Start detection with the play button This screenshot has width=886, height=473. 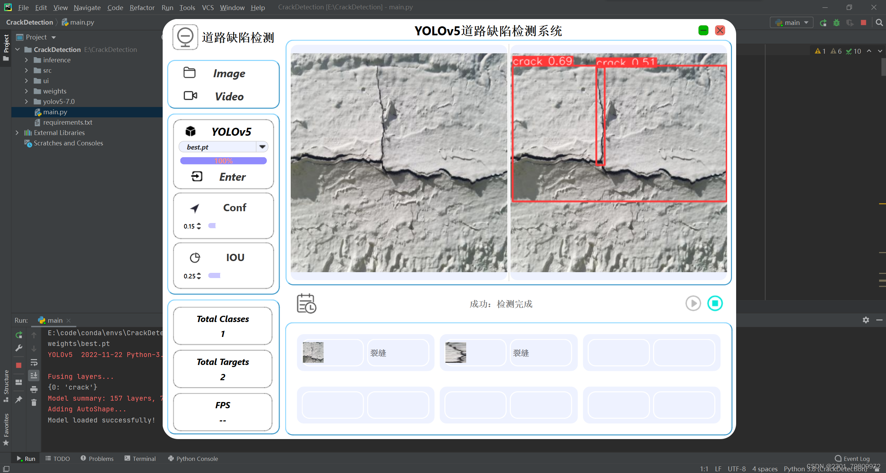coord(693,303)
